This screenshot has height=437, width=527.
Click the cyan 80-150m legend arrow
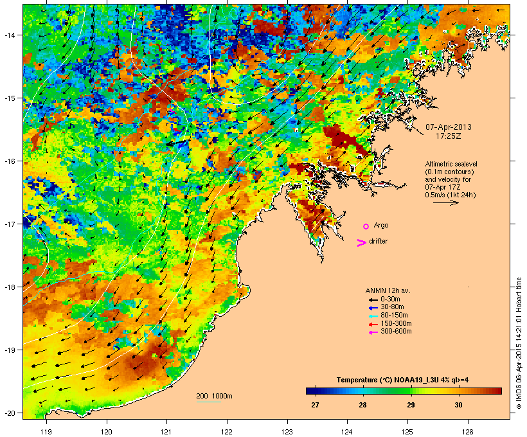(373, 316)
